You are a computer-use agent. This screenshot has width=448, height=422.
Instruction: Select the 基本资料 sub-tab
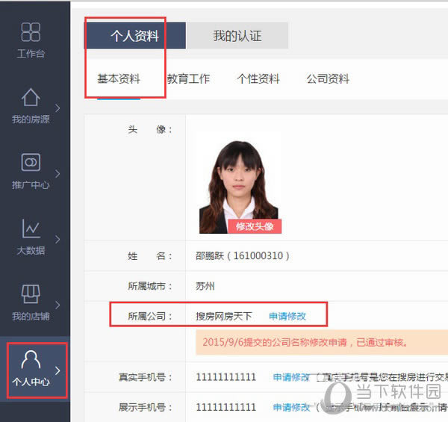click(119, 79)
